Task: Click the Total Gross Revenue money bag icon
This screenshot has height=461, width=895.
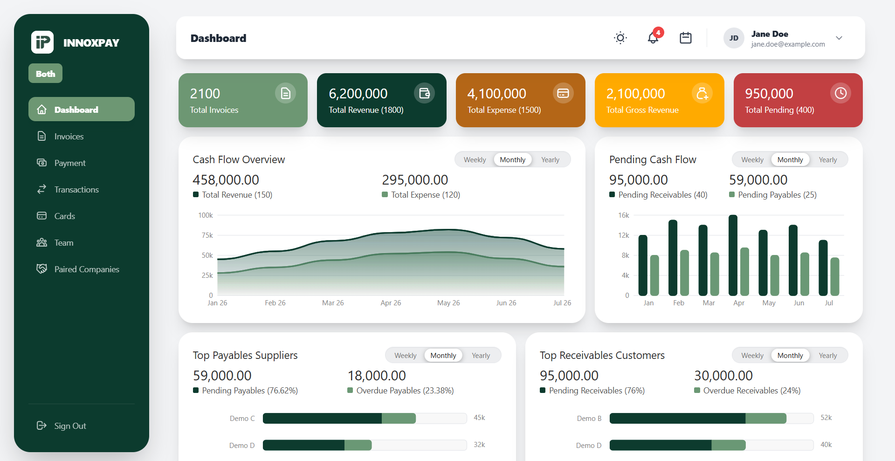Action: pyautogui.click(x=702, y=93)
